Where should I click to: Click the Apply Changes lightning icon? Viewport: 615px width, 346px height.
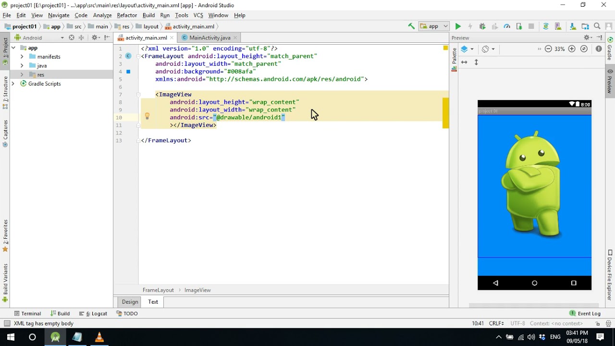pos(470,26)
